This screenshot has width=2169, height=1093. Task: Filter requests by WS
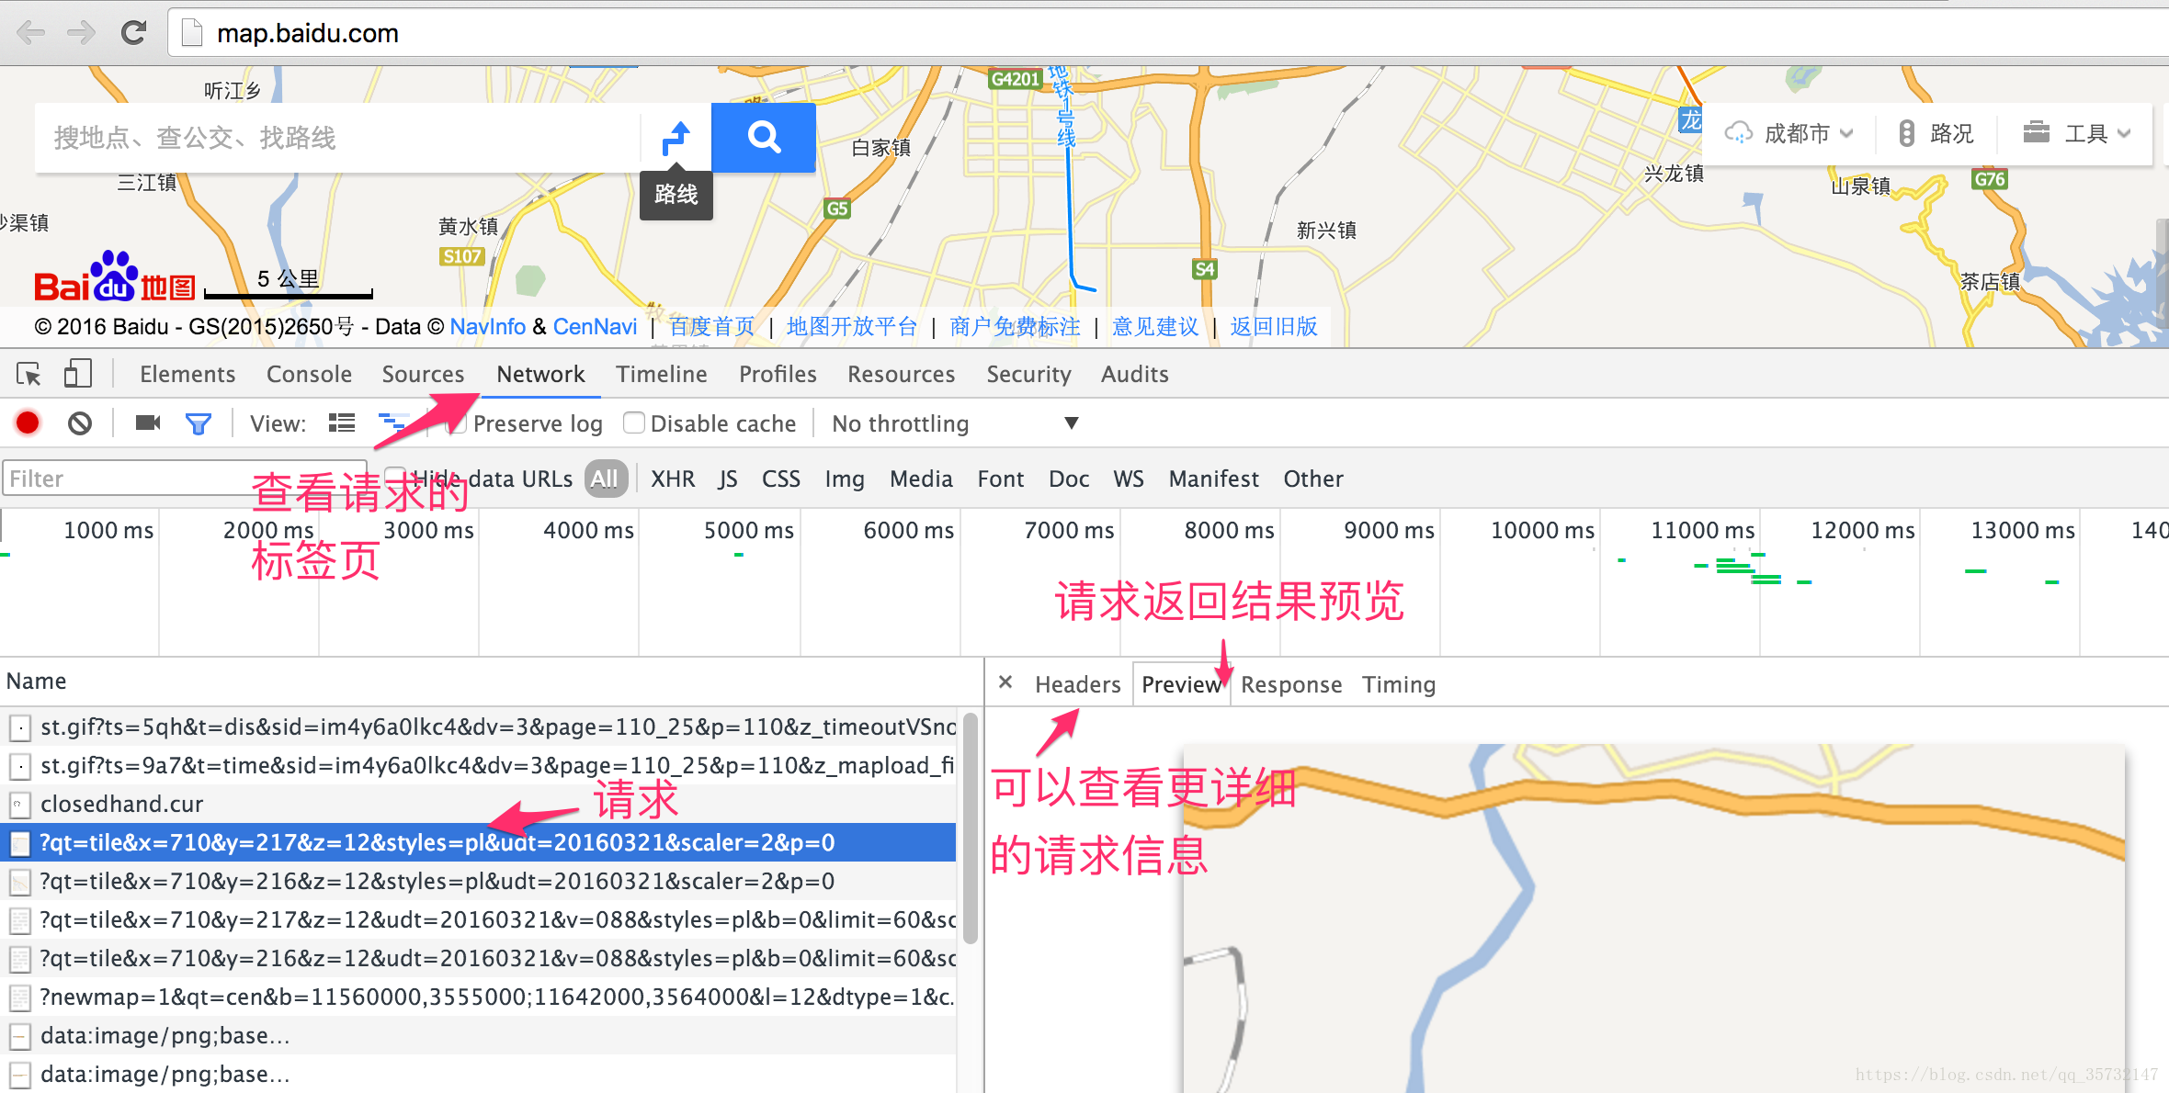coord(1129,479)
